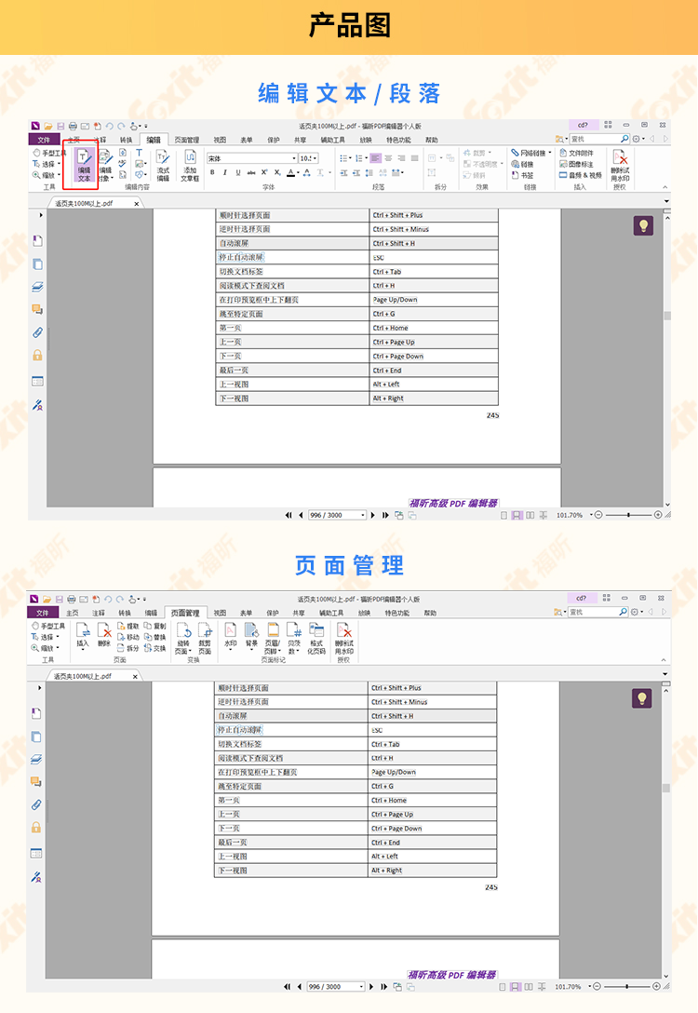Toggle Underline formatting in upper ribbon
Screen dimensions: 698x1013
coord(237,172)
